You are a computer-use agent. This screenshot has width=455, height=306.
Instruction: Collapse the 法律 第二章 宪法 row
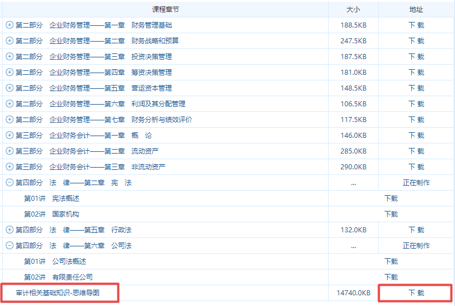pyautogui.click(x=10, y=182)
